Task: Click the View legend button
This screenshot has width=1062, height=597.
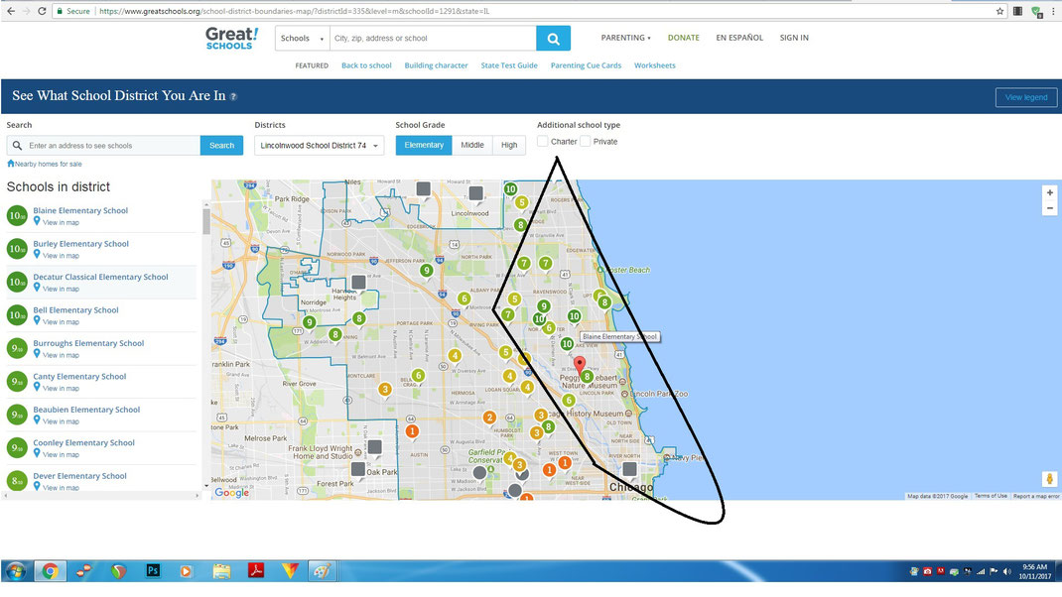Action: [1026, 97]
